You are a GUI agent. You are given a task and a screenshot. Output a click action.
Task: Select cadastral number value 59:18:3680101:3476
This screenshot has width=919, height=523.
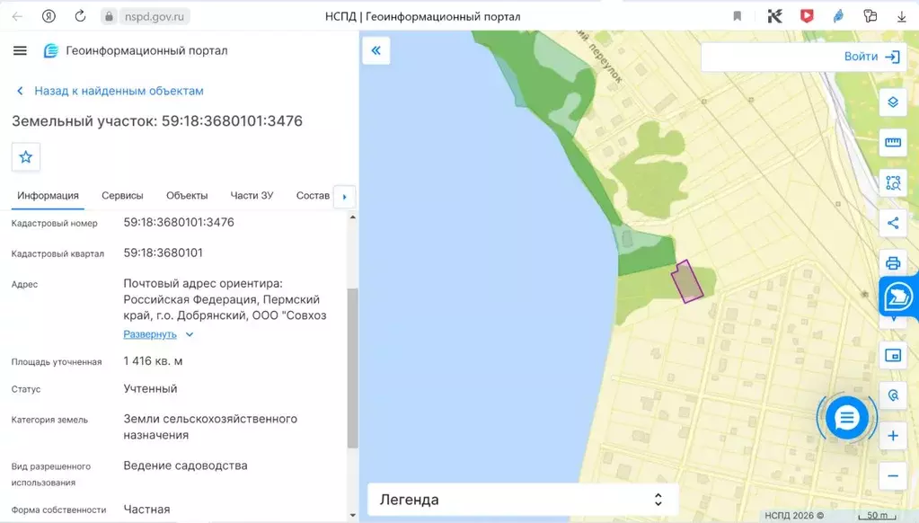(x=179, y=222)
